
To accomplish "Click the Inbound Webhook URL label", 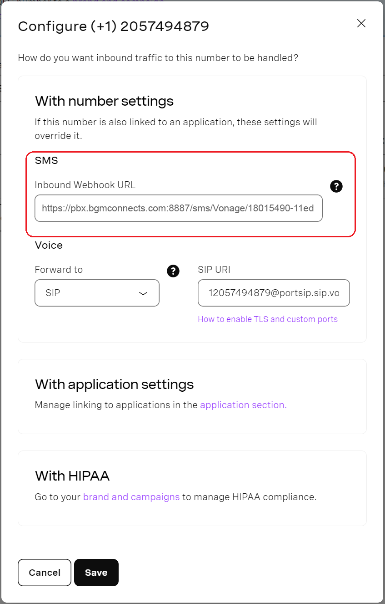I will (85, 185).
